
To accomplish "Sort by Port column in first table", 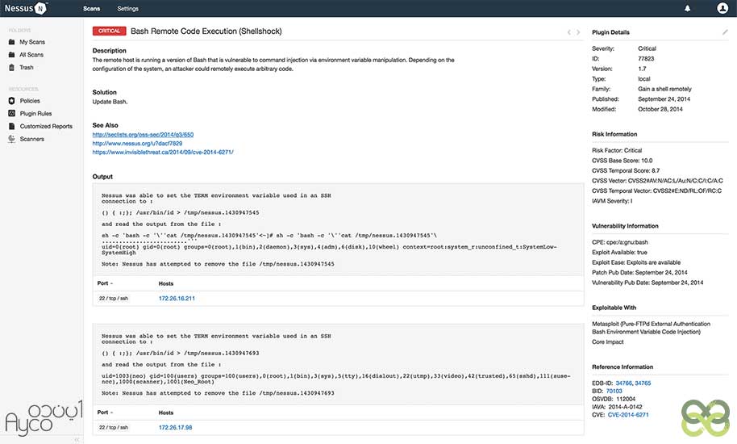I will (x=106, y=283).
